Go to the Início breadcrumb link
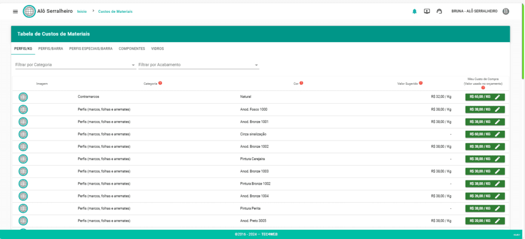The height and width of the screenshot is (239, 525). (x=82, y=11)
